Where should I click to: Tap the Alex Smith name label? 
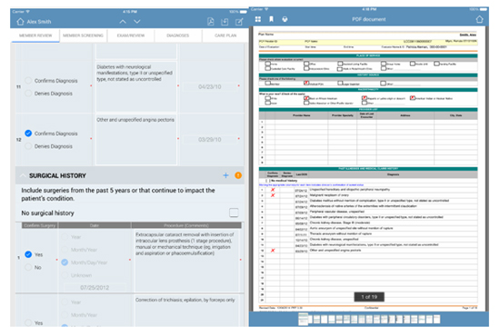39,22
